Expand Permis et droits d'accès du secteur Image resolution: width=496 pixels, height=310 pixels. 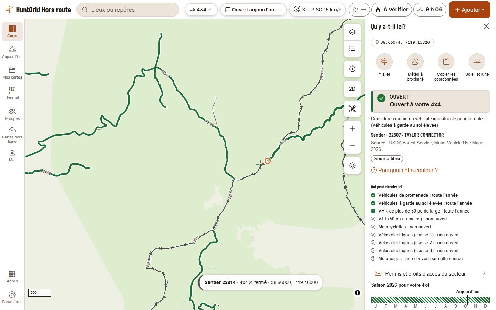click(430, 273)
